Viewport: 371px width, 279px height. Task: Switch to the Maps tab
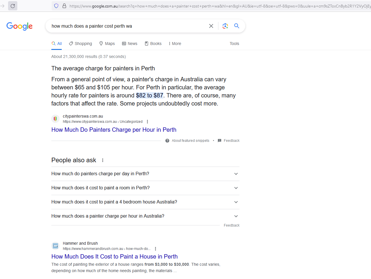(107, 44)
